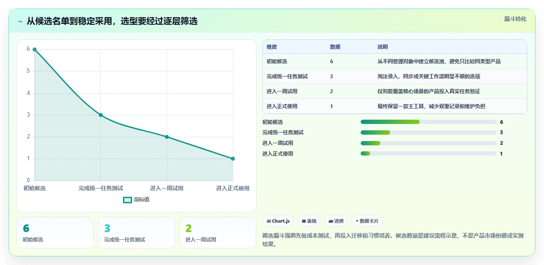Click the chart data point for 完成统一任务测试
This screenshot has height=265, width=544.
[x=101, y=115]
